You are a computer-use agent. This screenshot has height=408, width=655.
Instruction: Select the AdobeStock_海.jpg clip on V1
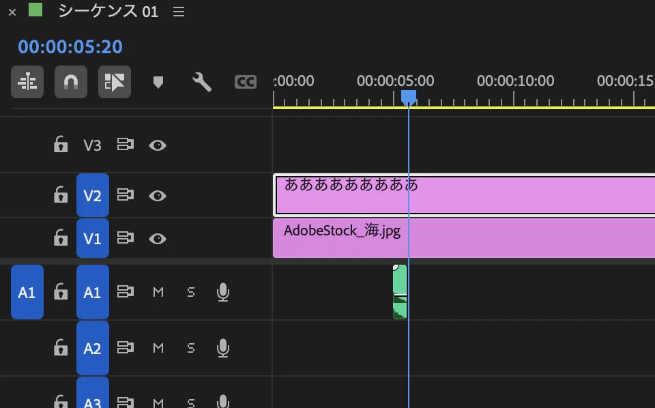pyautogui.click(x=464, y=238)
